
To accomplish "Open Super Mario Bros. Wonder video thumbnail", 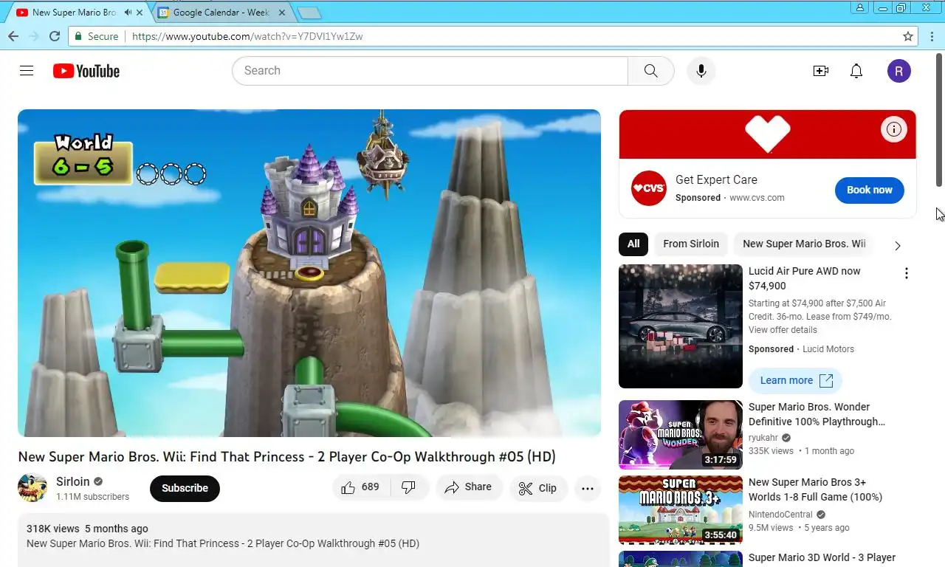I will (x=681, y=435).
